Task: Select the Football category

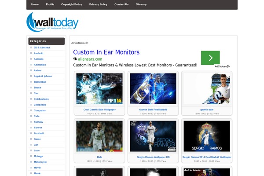Action: point(39,133)
